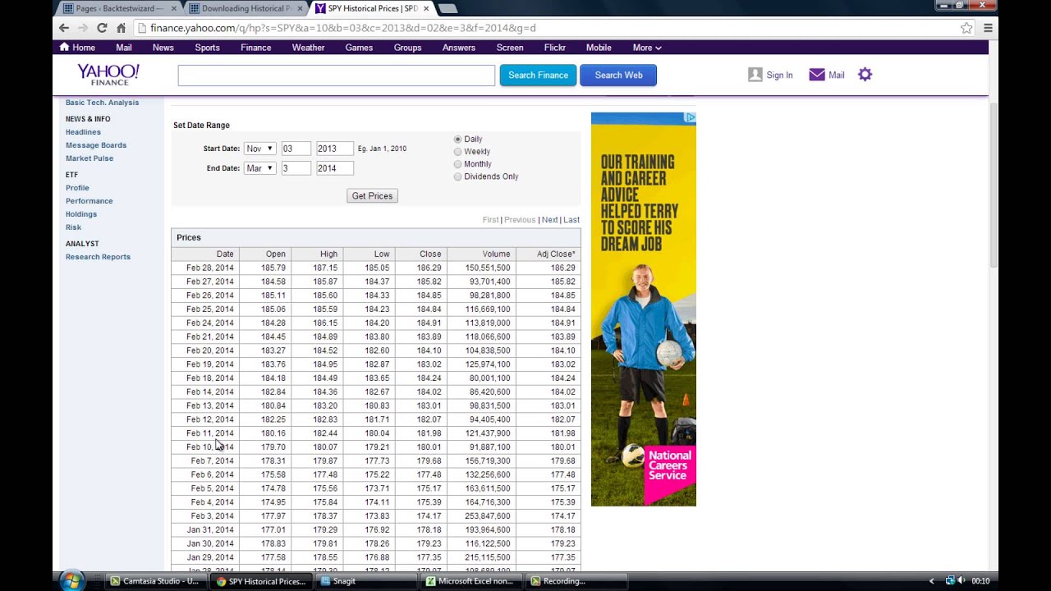Select the Daily radio button
Image resolution: width=1051 pixels, height=591 pixels.
click(458, 140)
